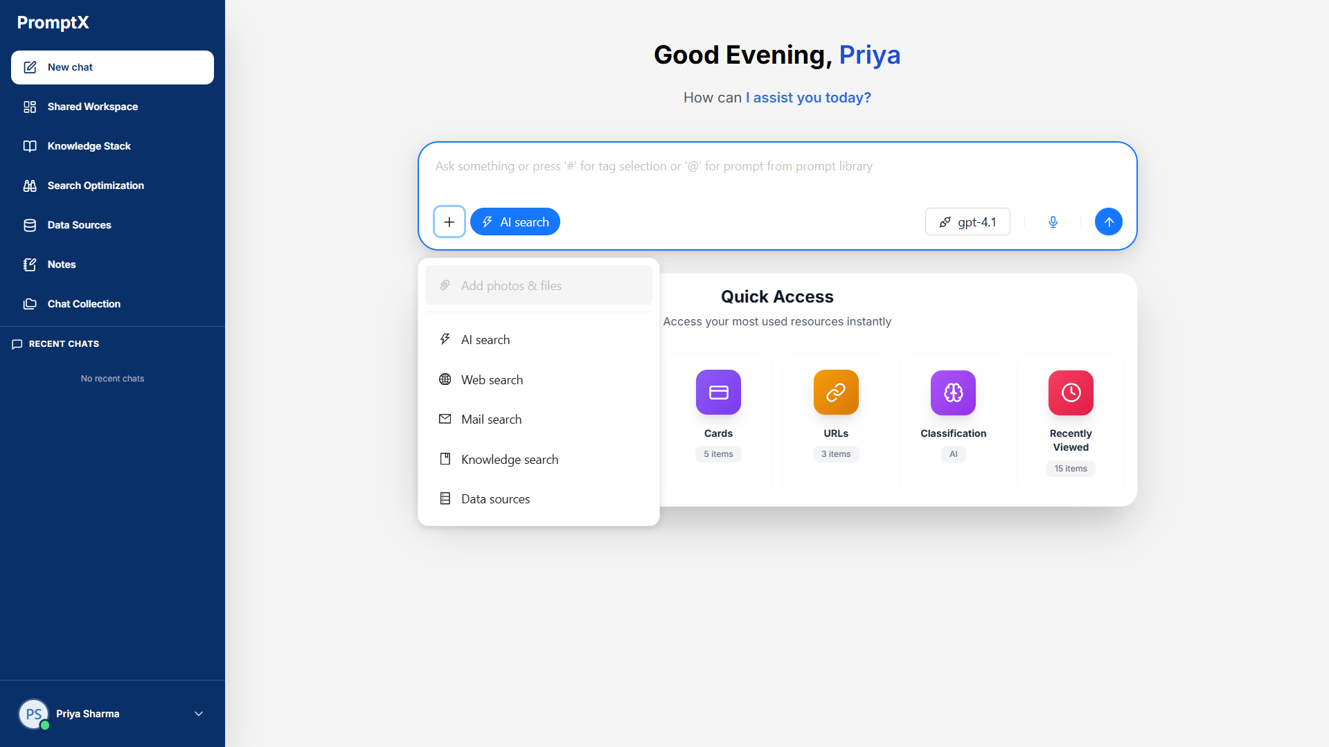The image size is (1329, 747).
Task: Click the plus attachment button
Action: tap(449, 222)
